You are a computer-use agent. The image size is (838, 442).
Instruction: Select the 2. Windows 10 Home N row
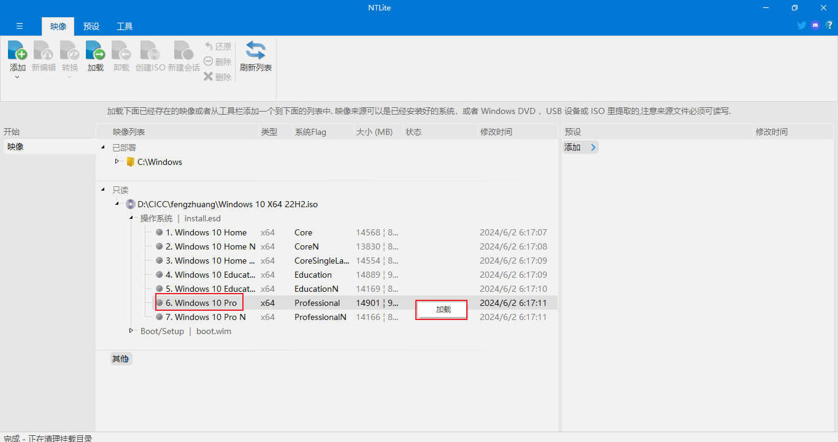(x=355, y=246)
